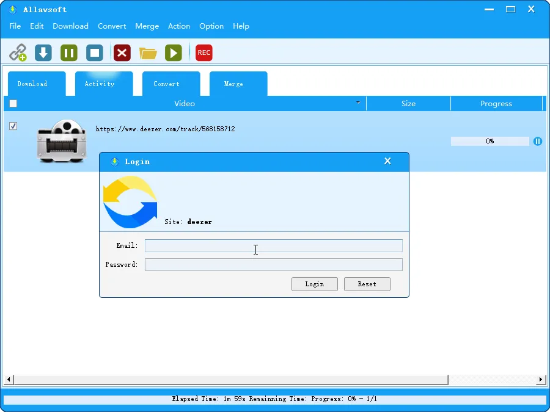Start download with the blue arrow icon

43,53
